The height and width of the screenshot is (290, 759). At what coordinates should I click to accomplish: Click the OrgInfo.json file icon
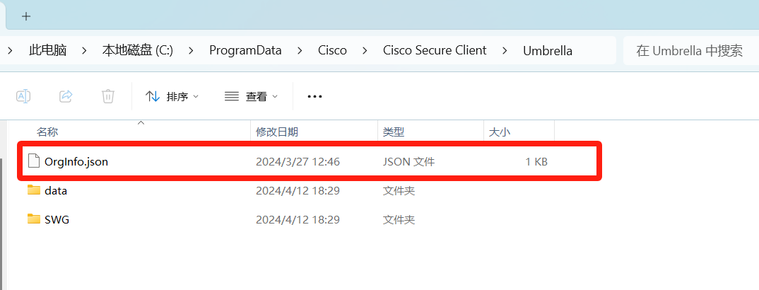pos(34,161)
